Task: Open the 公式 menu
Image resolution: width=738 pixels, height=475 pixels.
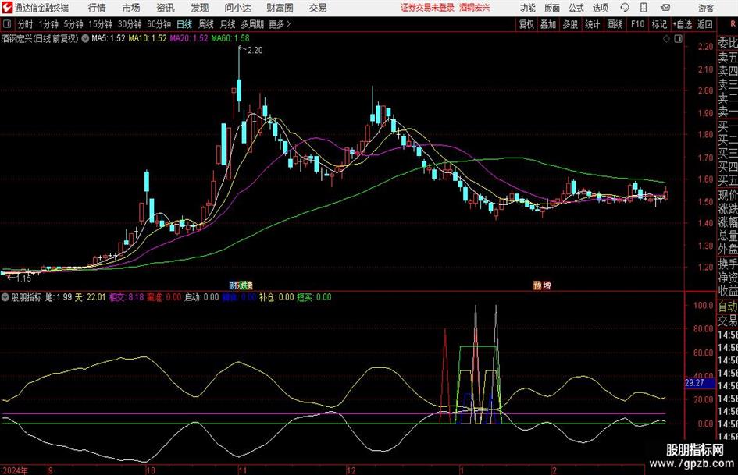Action: coord(576,8)
